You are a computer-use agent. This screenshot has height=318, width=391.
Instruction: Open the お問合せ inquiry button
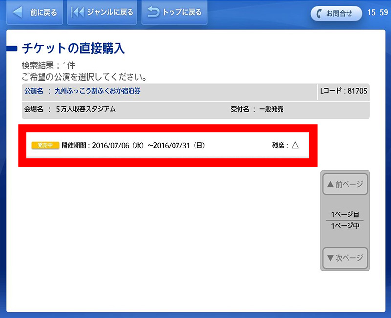336,13
